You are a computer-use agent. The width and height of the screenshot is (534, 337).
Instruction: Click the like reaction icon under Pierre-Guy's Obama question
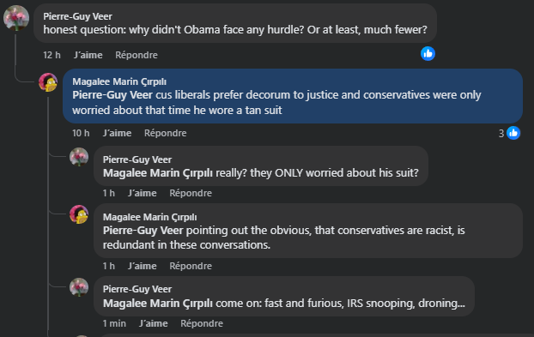pos(428,54)
